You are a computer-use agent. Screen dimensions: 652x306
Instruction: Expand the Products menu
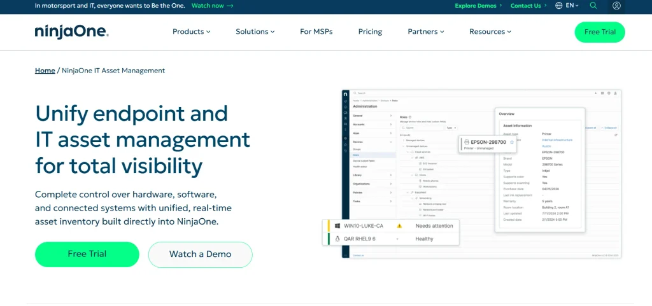pyautogui.click(x=191, y=32)
